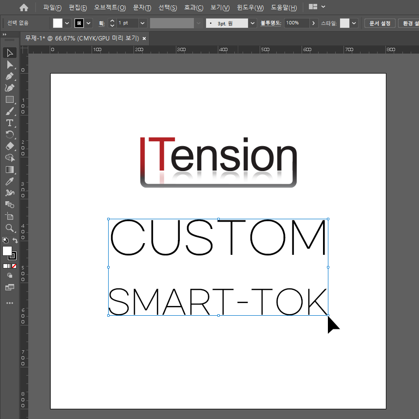Click the 문서 설정 button
This screenshot has width=419, height=419.
380,23
